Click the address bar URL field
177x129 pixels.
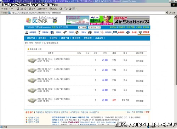point(88,13)
